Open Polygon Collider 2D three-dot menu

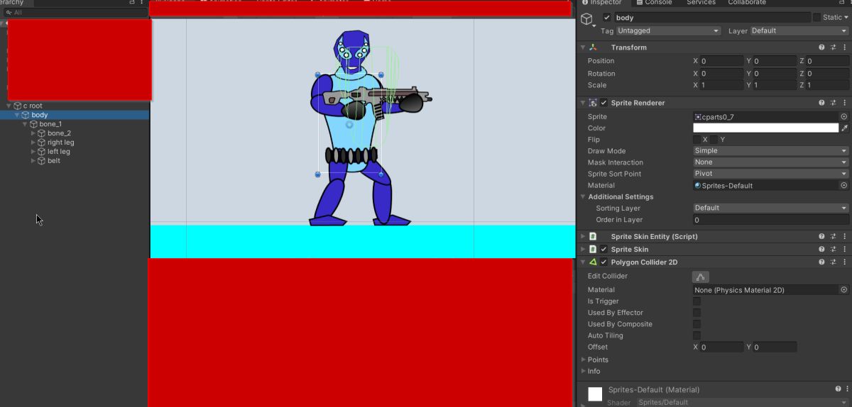(845, 262)
